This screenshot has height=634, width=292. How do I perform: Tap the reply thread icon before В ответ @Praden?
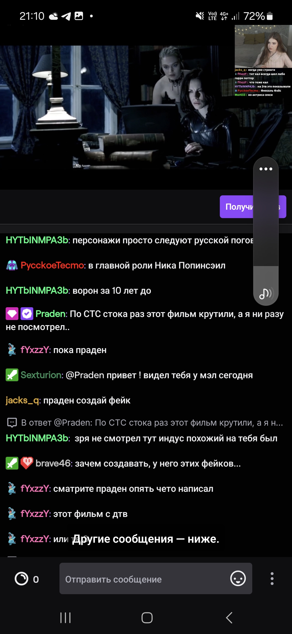12,423
